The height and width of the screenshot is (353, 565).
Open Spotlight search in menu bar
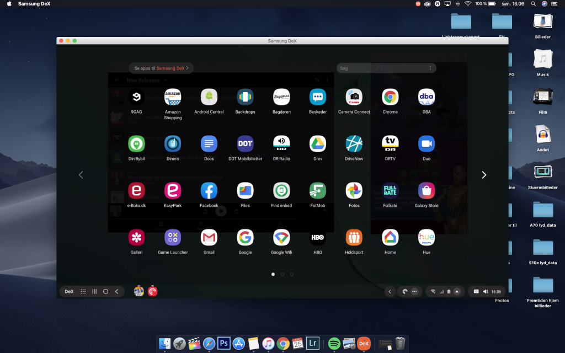pyautogui.click(x=534, y=4)
